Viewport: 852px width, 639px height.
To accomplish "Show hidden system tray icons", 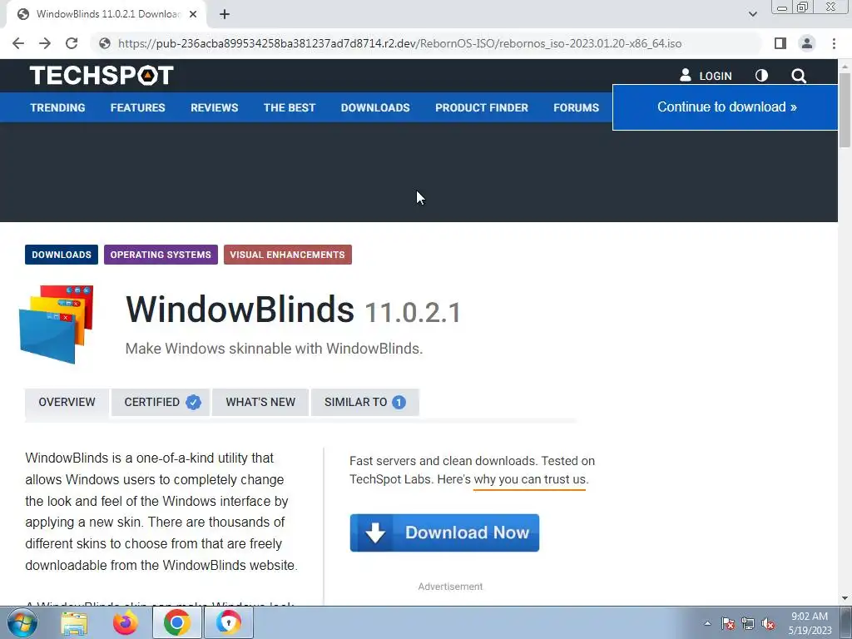I will click(707, 623).
